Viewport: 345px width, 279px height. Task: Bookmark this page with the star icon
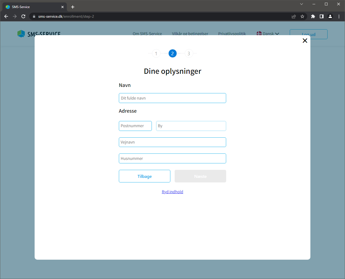(302, 16)
